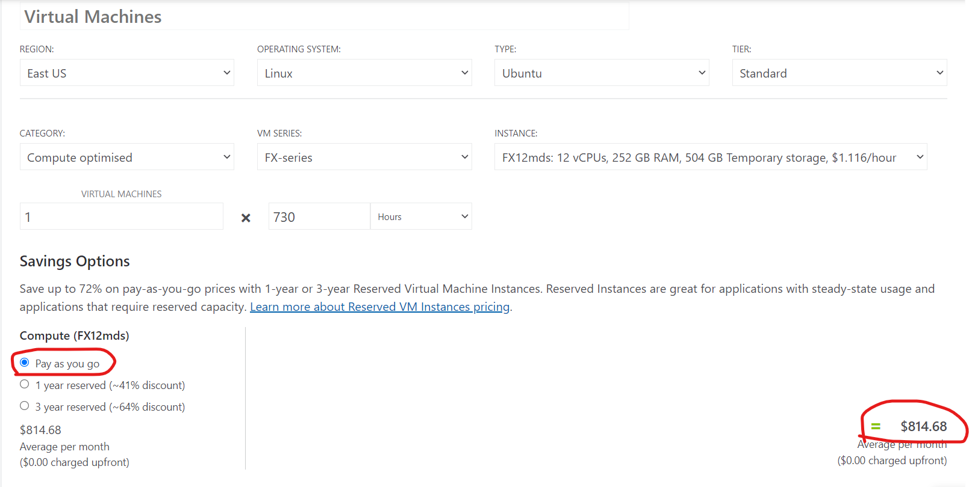The height and width of the screenshot is (487, 969).
Task: Select the Pay as you go radio button
Action: point(25,363)
